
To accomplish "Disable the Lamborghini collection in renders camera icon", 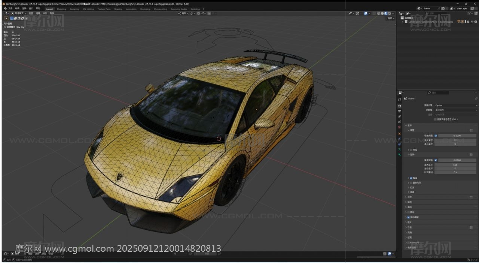I will (476, 22).
